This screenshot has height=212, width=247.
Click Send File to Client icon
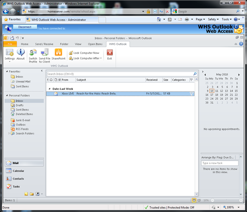[x=45, y=53]
